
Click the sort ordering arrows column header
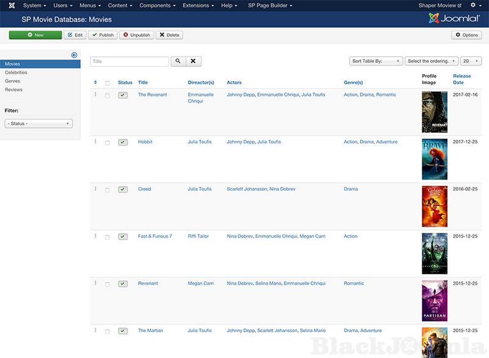pyautogui.click(x=95, y=82)
